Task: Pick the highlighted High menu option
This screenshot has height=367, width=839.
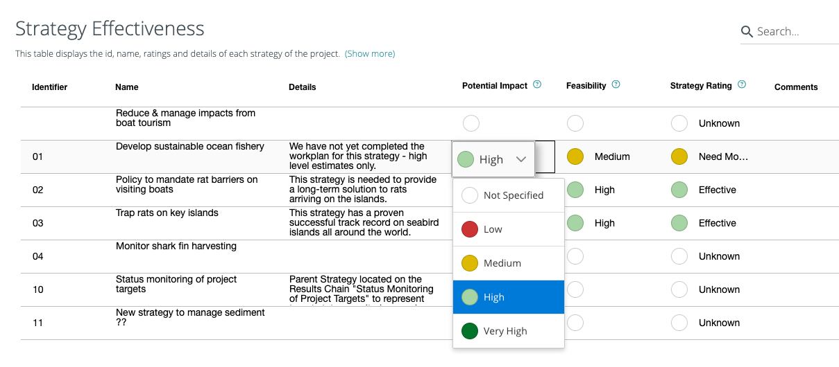Action: click(509, 297)
